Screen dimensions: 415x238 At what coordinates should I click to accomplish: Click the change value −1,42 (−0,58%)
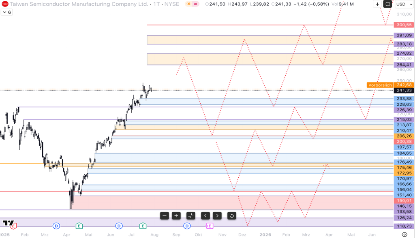click(x=311, y=4)
